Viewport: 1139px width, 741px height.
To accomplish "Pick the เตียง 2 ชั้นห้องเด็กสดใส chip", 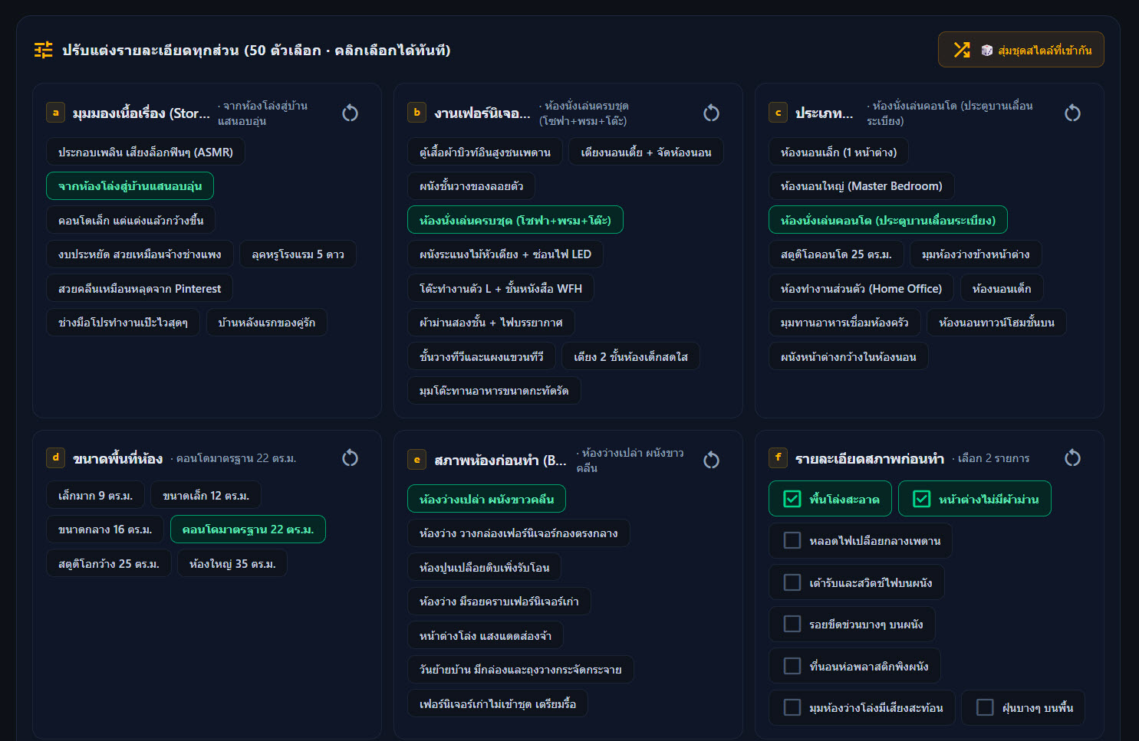I will [630, 356].
